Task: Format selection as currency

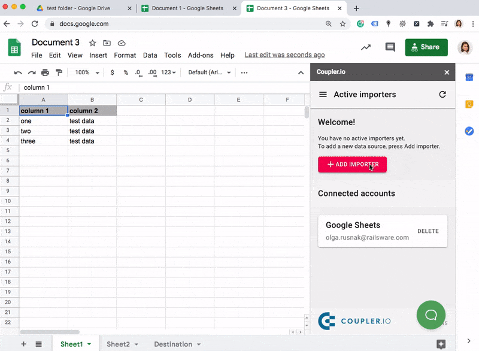Action: pyautogui.click(x=112, y=72)
